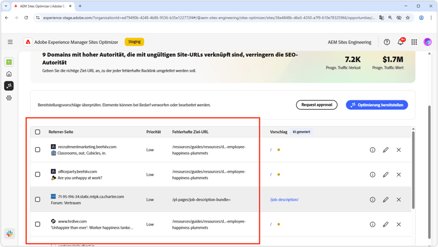Toggle the select-all header checkbox
This screenshot has width=438, height=247.
[x=37, y=132]
